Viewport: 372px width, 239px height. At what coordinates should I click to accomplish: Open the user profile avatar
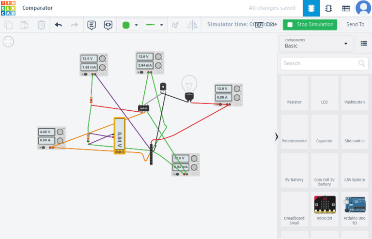[x=363, y=8]
